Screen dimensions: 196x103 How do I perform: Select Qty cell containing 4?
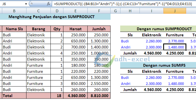coord(57,53)
